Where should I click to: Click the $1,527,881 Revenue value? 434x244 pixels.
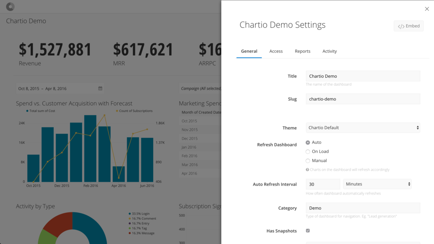[x=55, y=50]
